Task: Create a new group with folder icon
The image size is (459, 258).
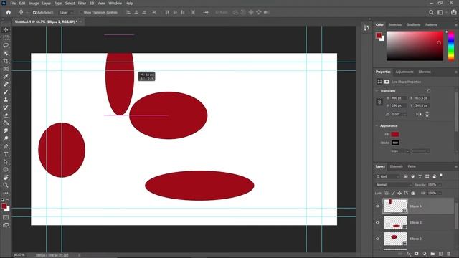Action: pyautogui.click(x=432, y=254)
